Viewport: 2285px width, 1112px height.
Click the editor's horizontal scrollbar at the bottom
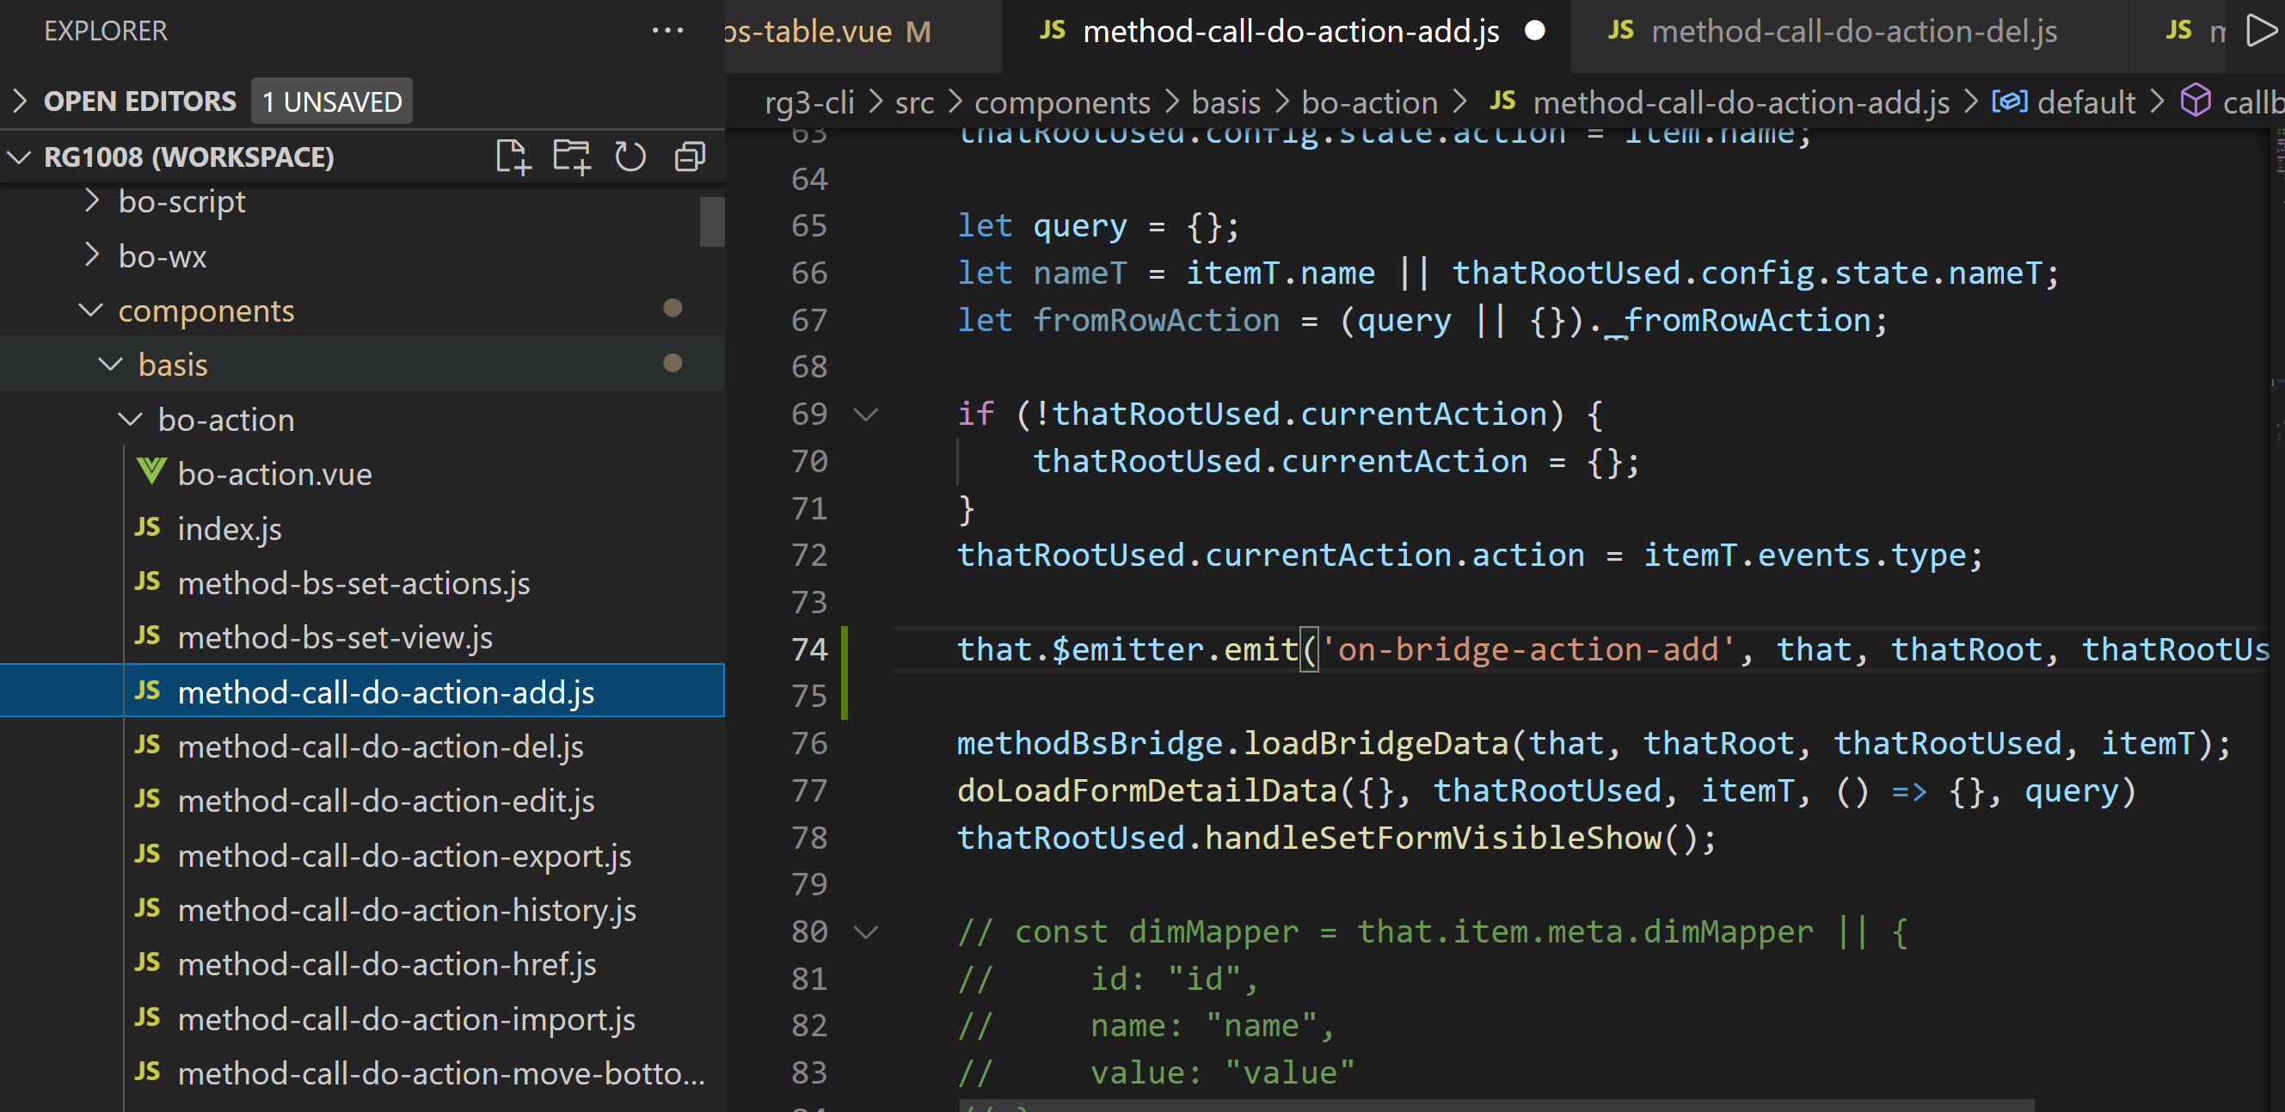pyautogui.click(x=1496, y=1106)
